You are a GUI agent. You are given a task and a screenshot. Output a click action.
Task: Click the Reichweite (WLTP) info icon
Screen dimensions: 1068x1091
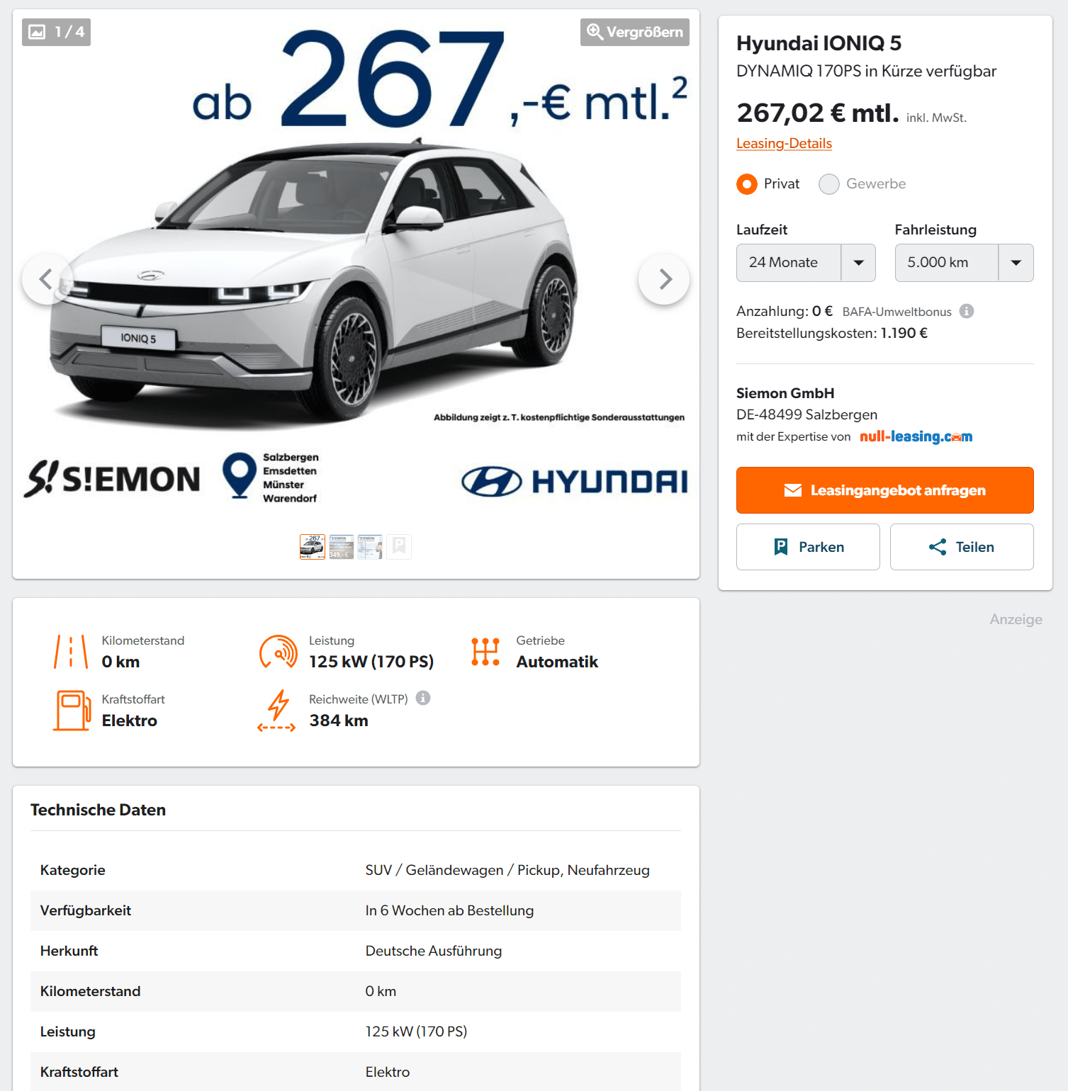[x=423, y=698]
